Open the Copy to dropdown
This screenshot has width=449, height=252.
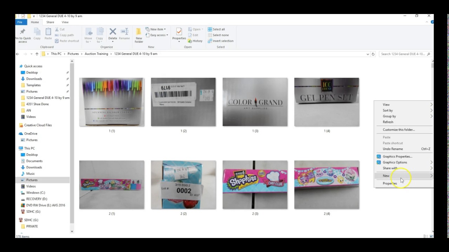tap(100, 35)
